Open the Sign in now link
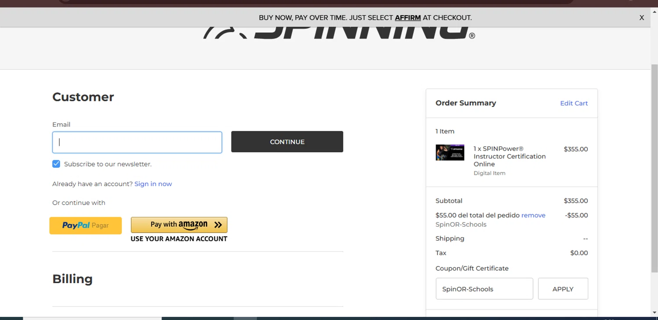Viewport: 658px width, 320px height. click(x=153, y=184)
